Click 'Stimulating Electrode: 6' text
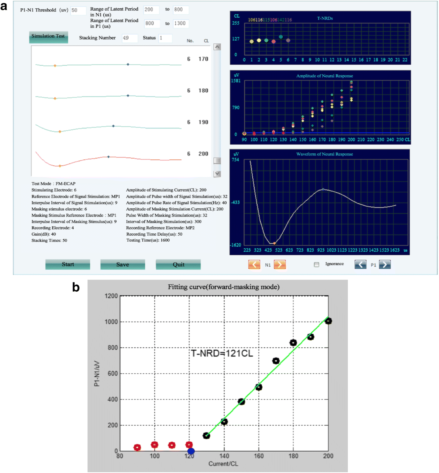The width and height of the screenshot is (439, 473). coord(54,190)
